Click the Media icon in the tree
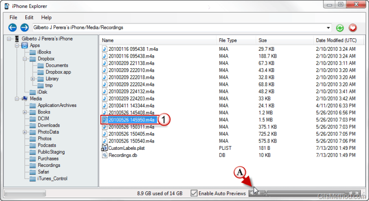The image size is (369, 201). (25, 99)
